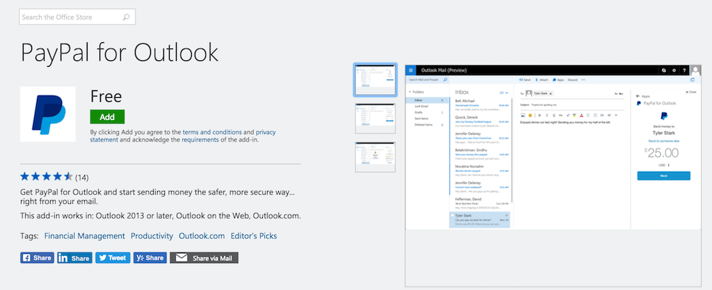This screenshot has width=712, height=290.
Task: Open the requirements link
Action: (201, 140)
